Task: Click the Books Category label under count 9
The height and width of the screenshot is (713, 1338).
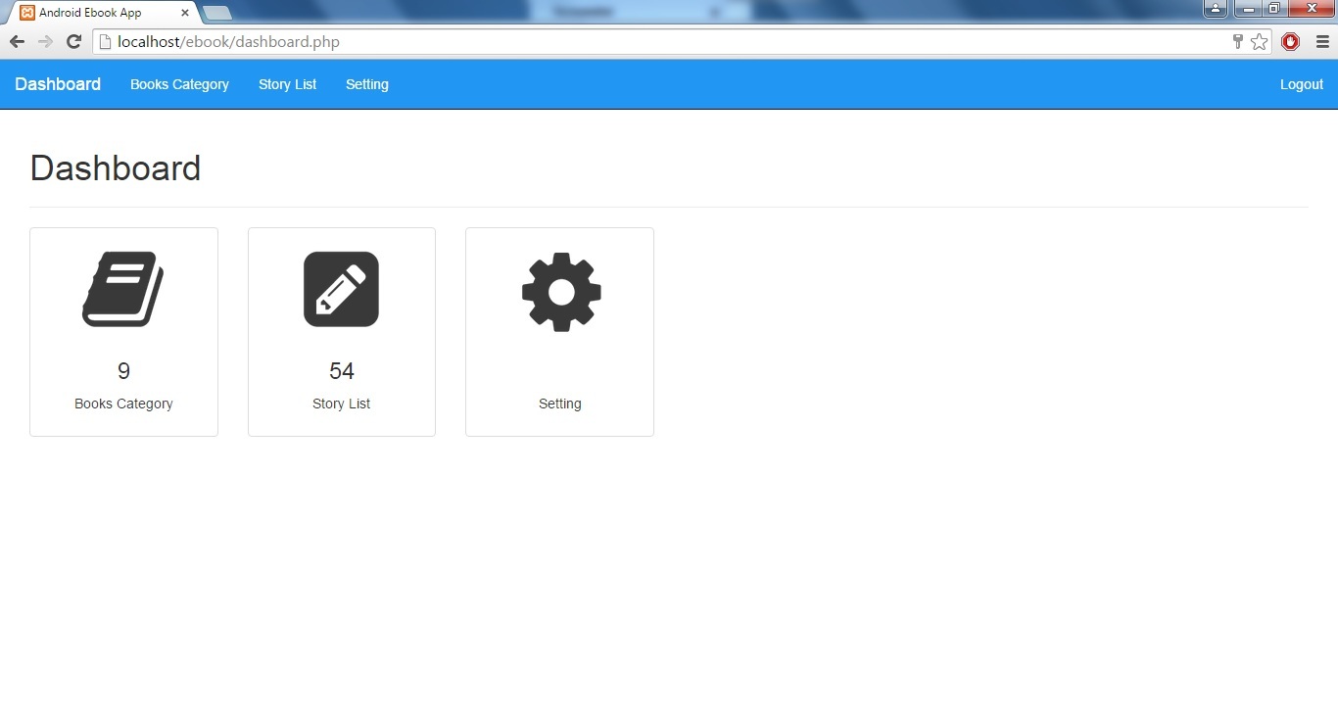Action: 123,404
